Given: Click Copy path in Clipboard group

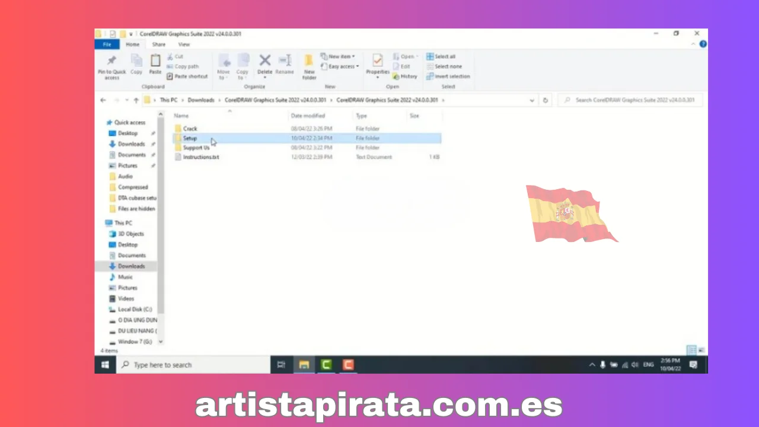Looking at the screenshot, I should pos(183,66).
